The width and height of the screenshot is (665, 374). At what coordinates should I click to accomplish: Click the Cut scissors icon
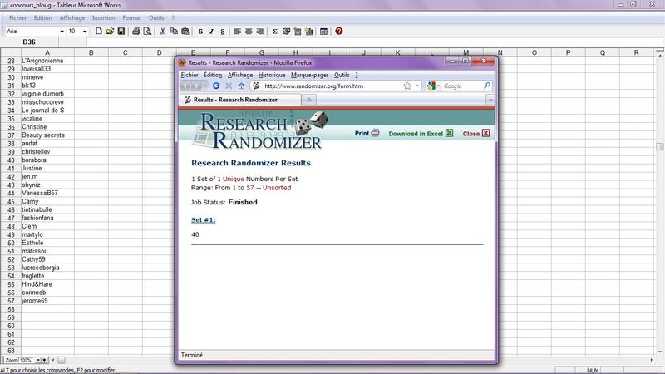(x=162, y=32)
